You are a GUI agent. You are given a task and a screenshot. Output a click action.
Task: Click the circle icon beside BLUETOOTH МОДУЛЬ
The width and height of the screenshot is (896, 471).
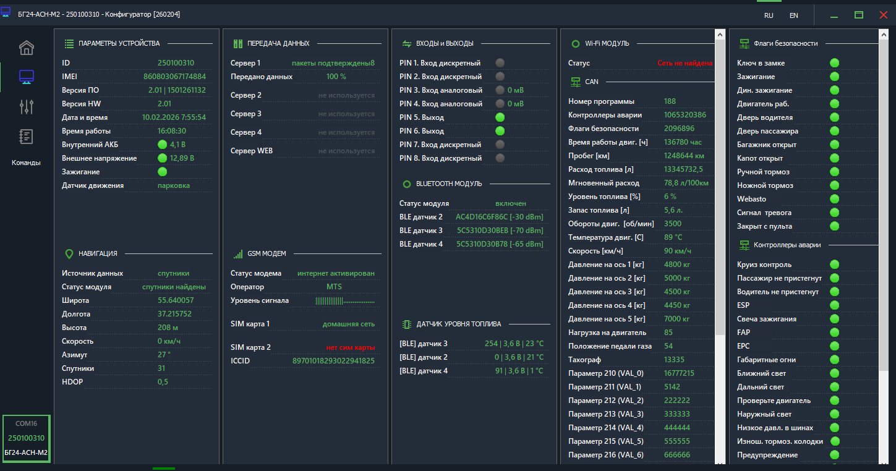coord(407,184)
